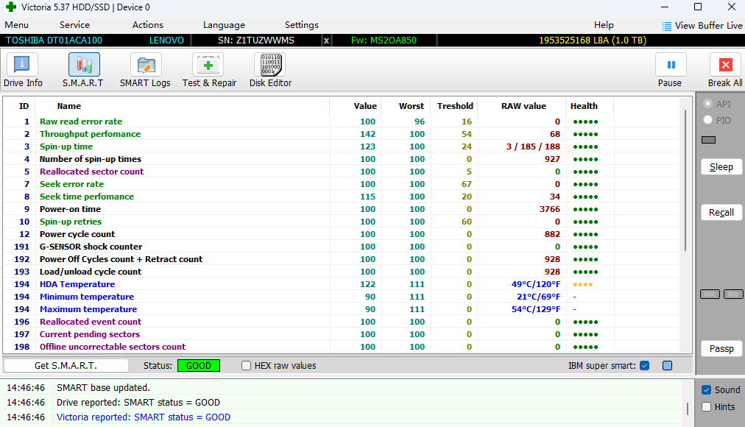Image resolution: width=745 pixels, height=427 pixels.
Task: Click the blue square next to IBM super smart
Action: pyautogui.click(x=667, y=366)
